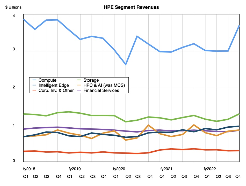Click the orange HPC & AI legend color marker
Screen dimensions: 246x186
[79, 85]
